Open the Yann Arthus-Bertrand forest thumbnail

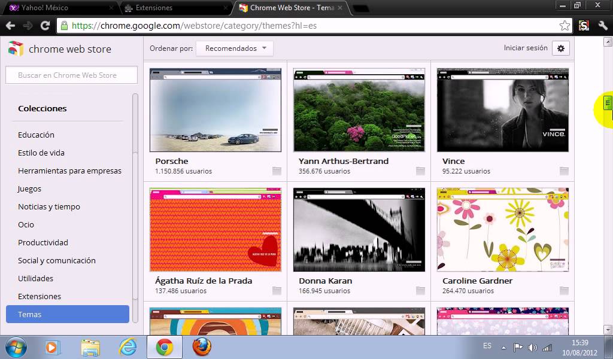pos(359,109)
